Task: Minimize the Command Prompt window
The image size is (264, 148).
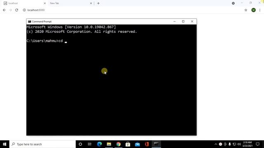Action: 174,21
